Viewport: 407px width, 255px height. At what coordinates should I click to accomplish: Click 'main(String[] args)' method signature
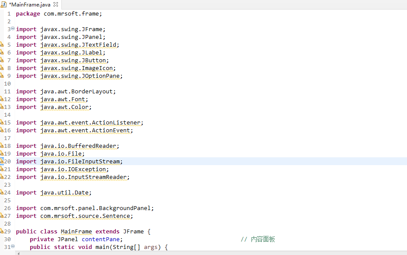[128, 247]
